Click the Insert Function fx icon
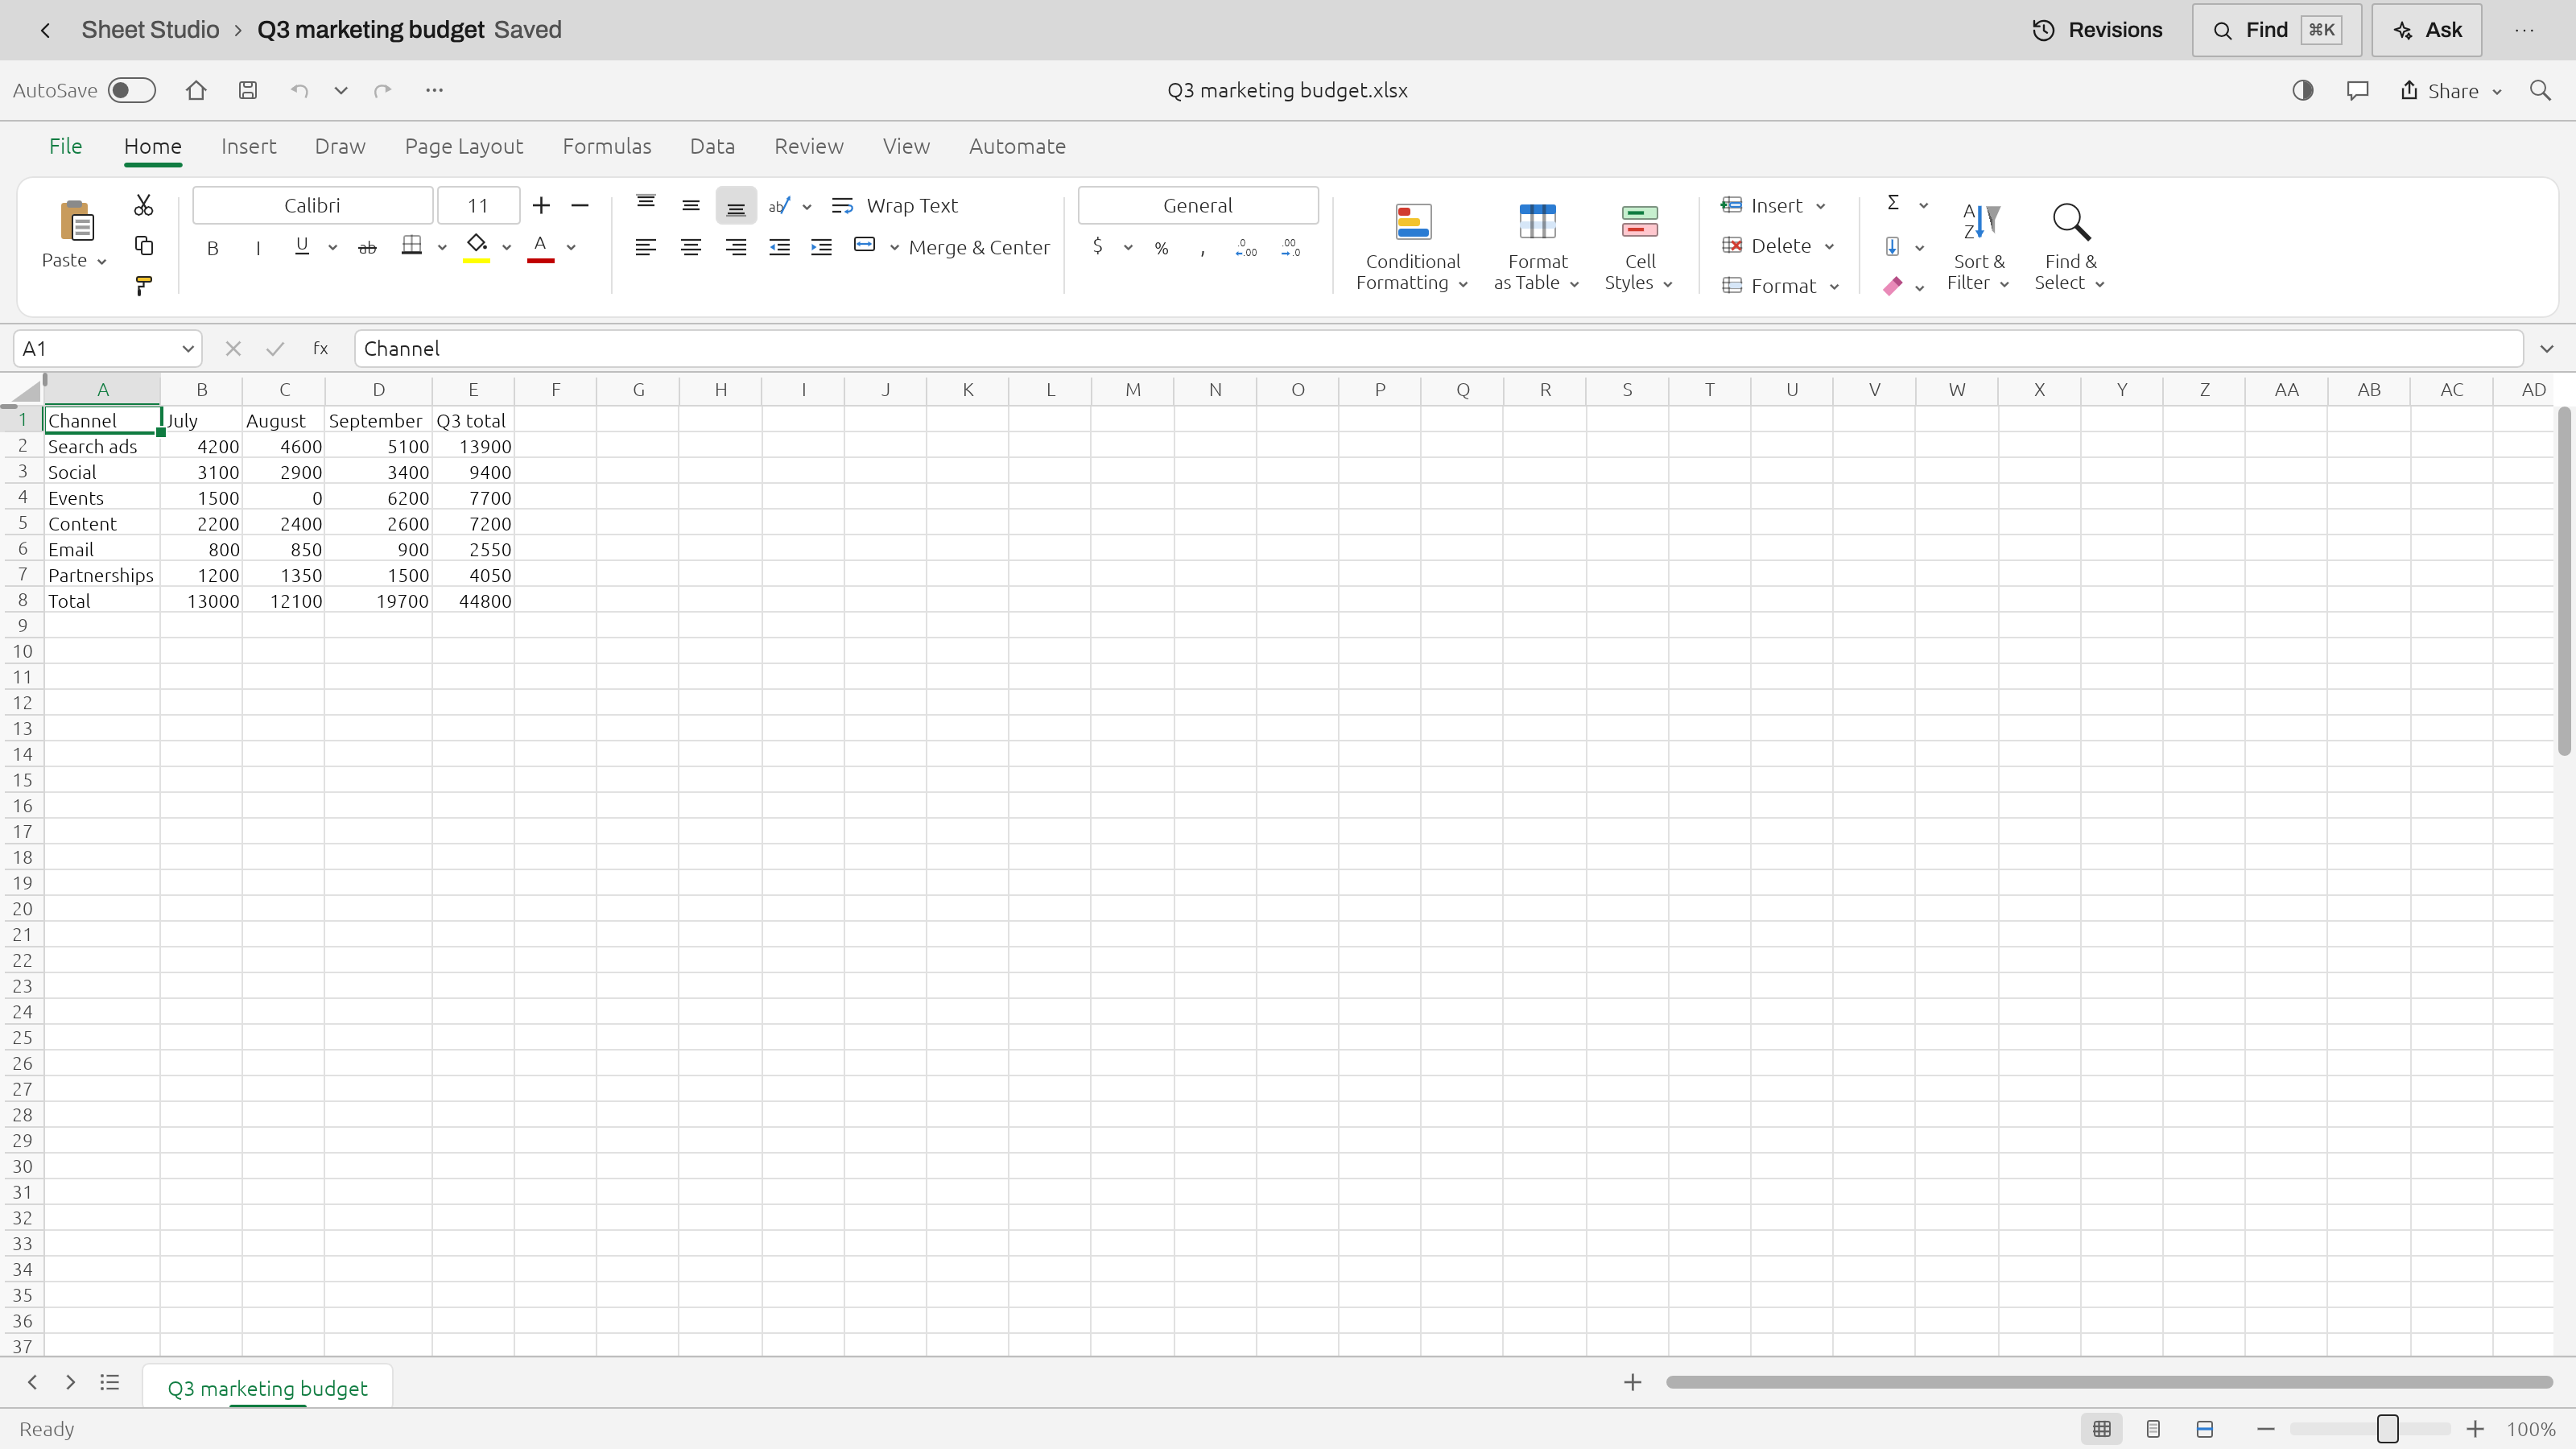The width and height of the screenshot is (2576, 1449). [x=321, y=348]
